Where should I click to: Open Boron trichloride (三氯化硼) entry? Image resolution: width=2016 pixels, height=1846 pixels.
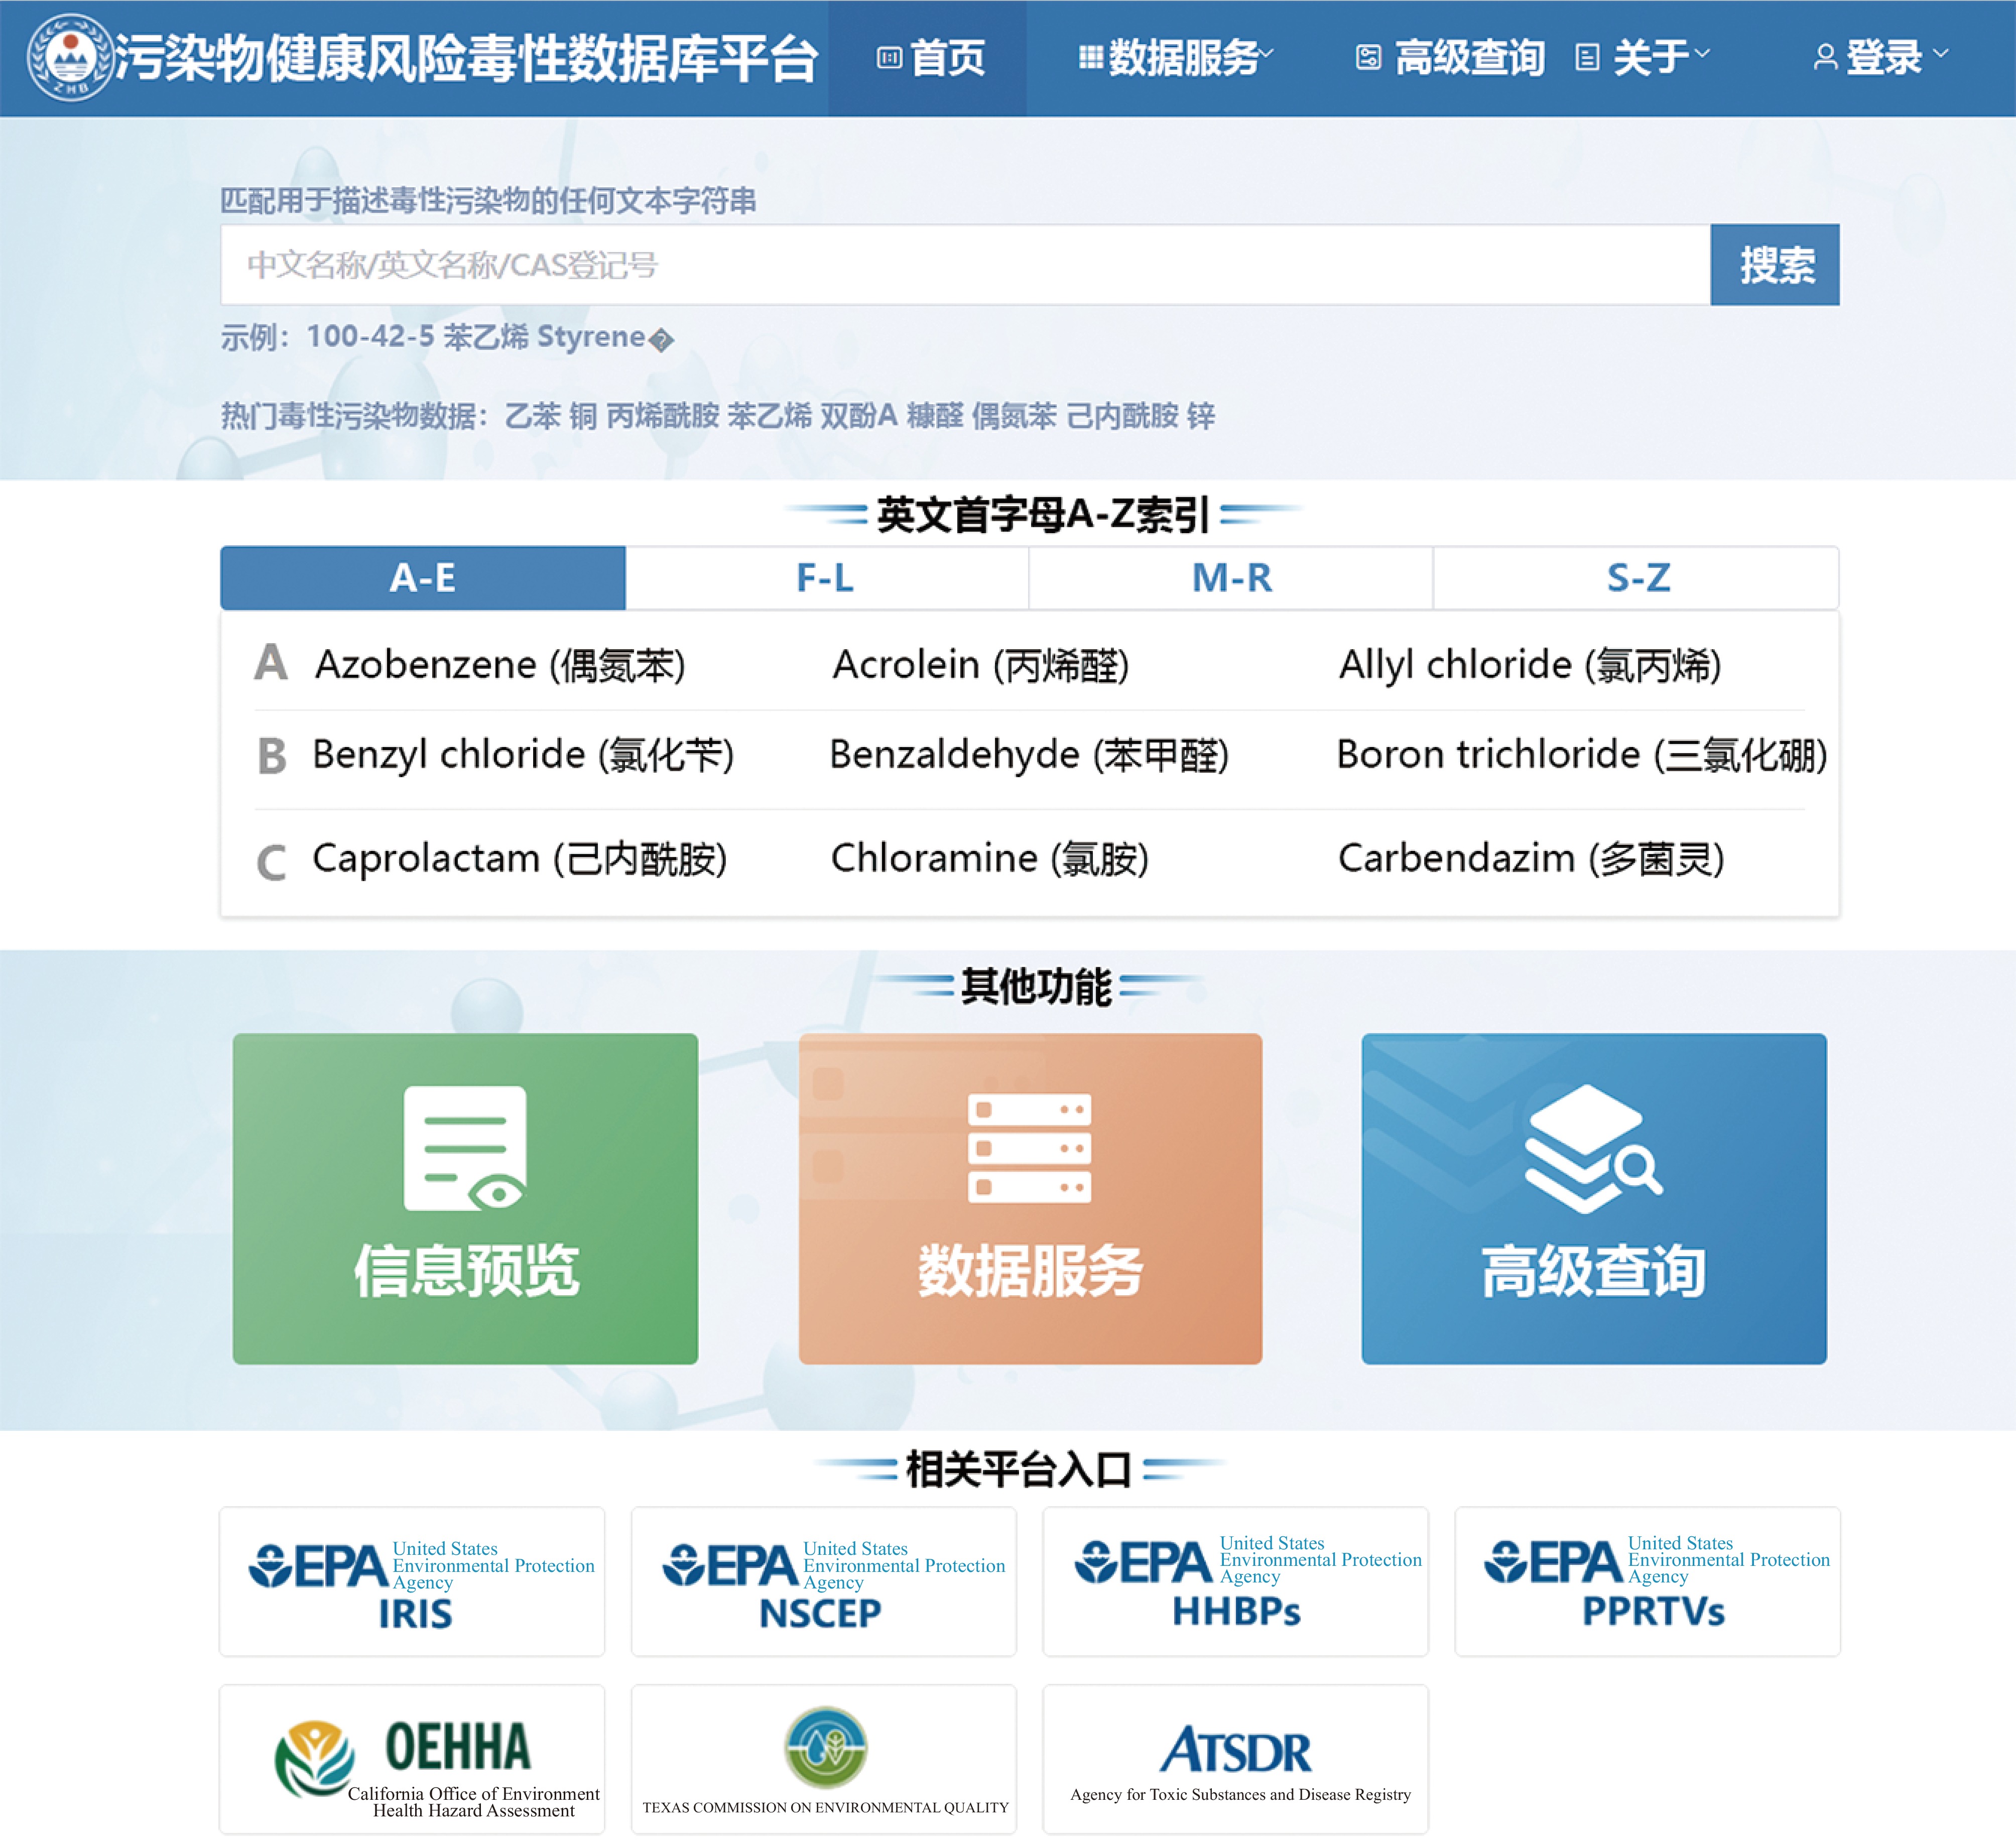point(1582,755)
